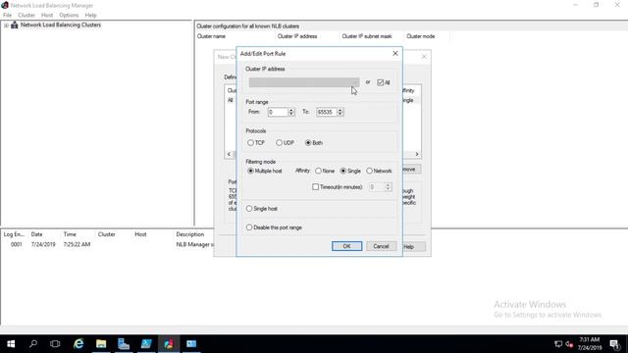This screenshot has height=353, width=628.
Task: Open File Explorer from taskbar
Action: pos(101,344)
